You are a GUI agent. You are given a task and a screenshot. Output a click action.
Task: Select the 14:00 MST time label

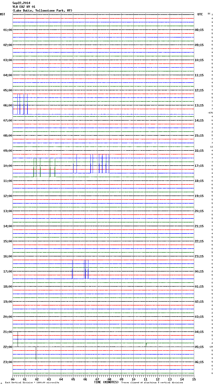[x=8, y=226]
